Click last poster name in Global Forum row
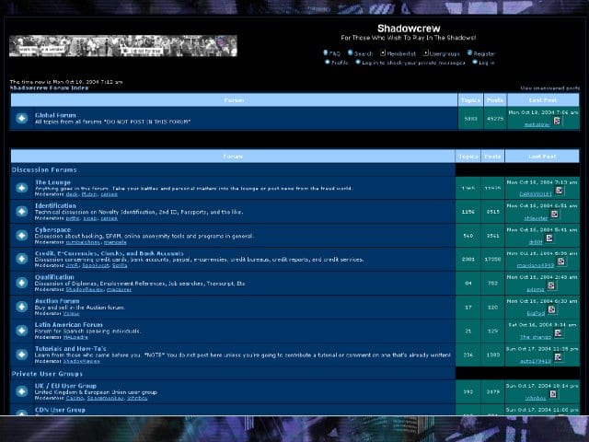Viewport: 589px width, 442px height. click(537, 124)
